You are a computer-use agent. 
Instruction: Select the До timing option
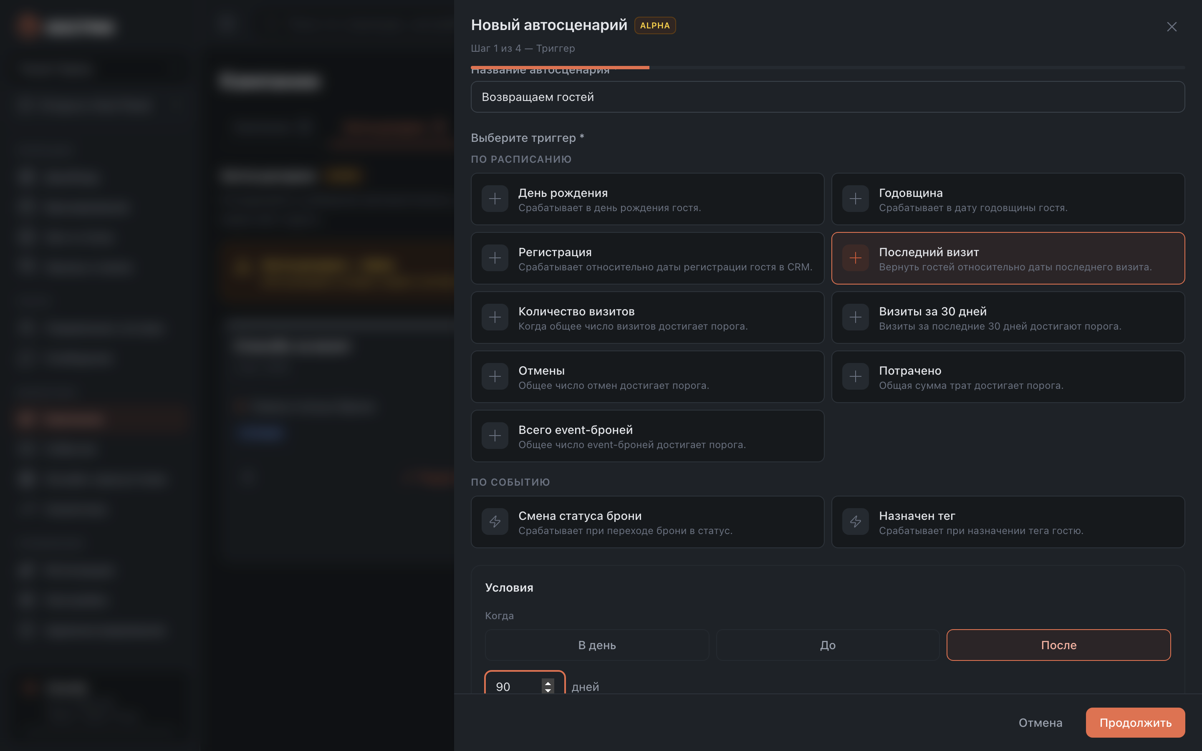(828, 645)
